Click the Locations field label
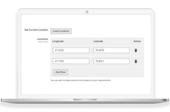 (42, 39)
